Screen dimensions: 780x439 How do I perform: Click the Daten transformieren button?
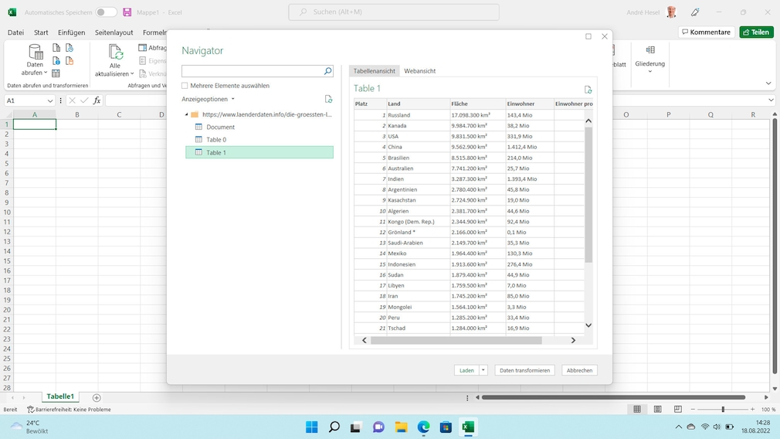(524, 370)
